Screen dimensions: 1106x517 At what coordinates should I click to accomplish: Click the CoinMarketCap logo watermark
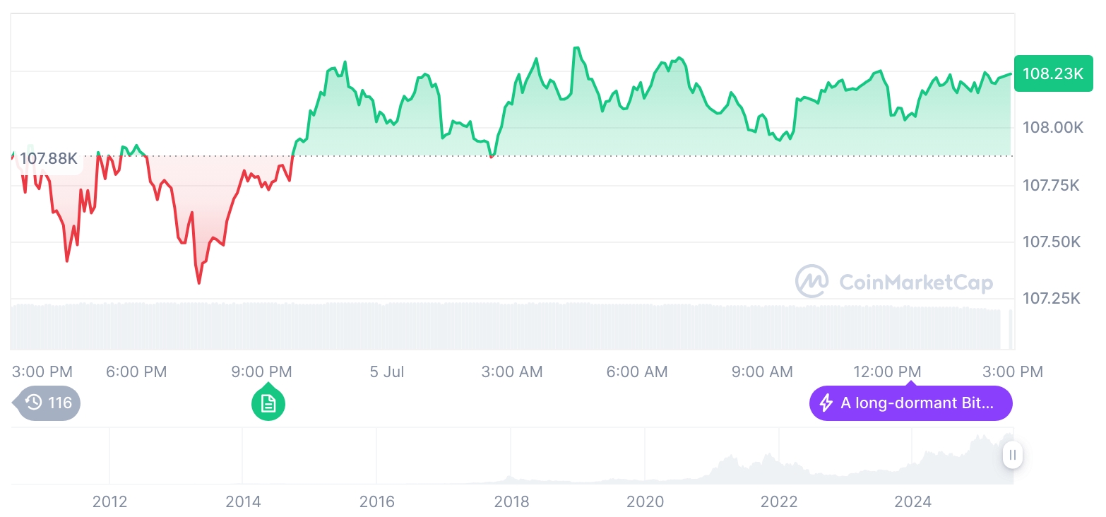894,282
